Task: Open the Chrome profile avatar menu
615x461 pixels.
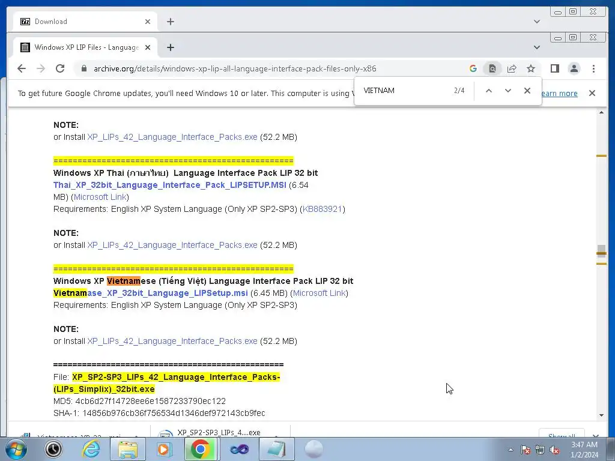Action: pos(574,68)
